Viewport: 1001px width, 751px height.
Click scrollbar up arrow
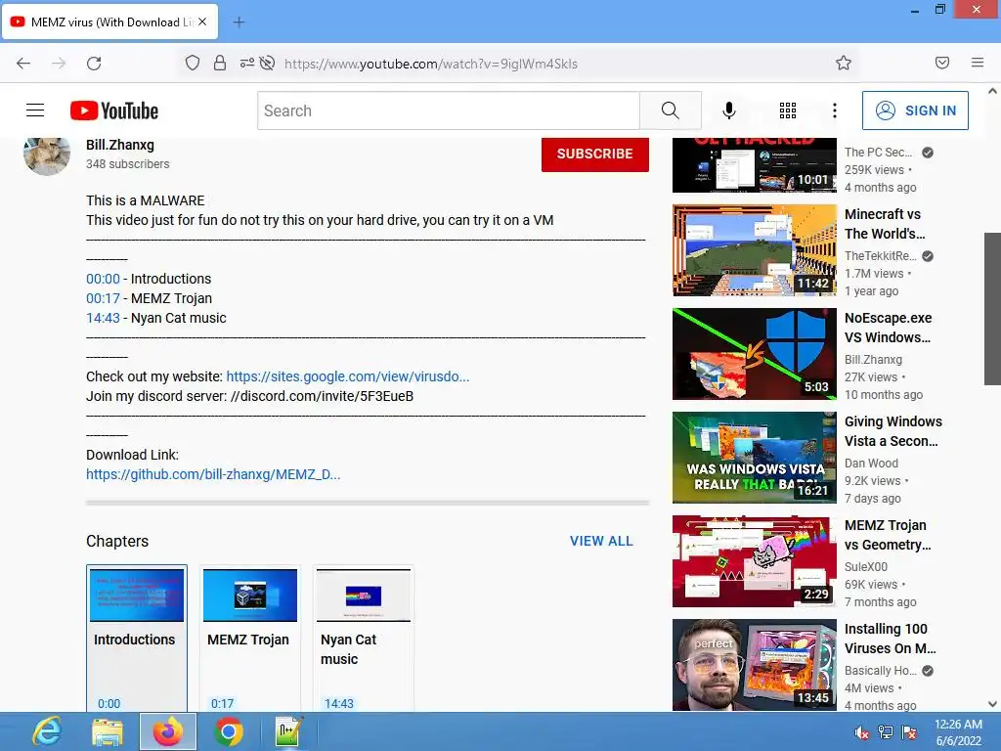click(992, 91)
